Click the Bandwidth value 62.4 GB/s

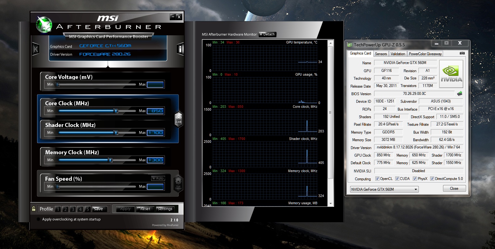click(x=447, y=140)
